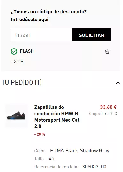Viewport: 123px width, 172px height.
Task: Click the Referencia de modelo label
Action: (x=56, y=167)
